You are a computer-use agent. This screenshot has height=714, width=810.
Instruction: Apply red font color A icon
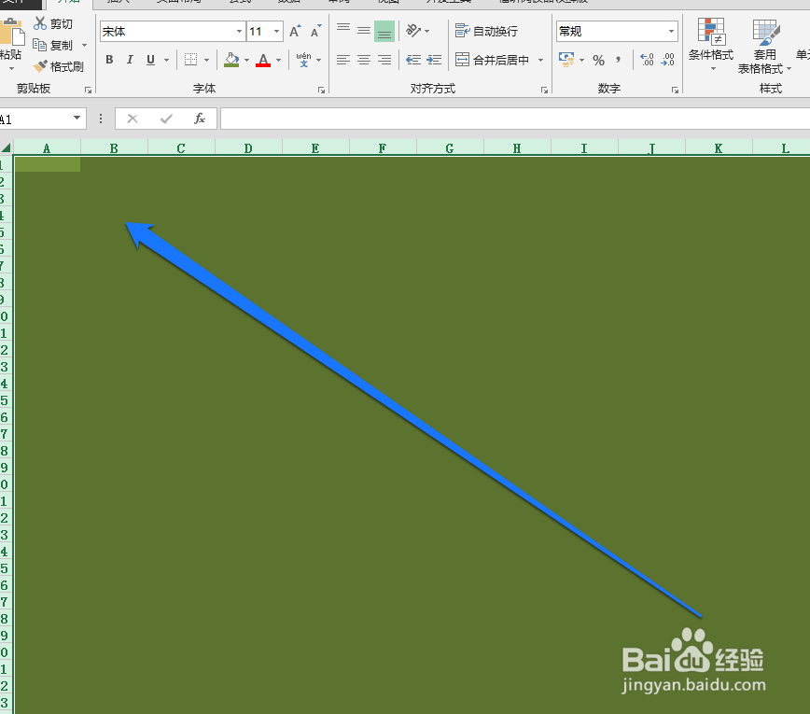coord(263,60)
